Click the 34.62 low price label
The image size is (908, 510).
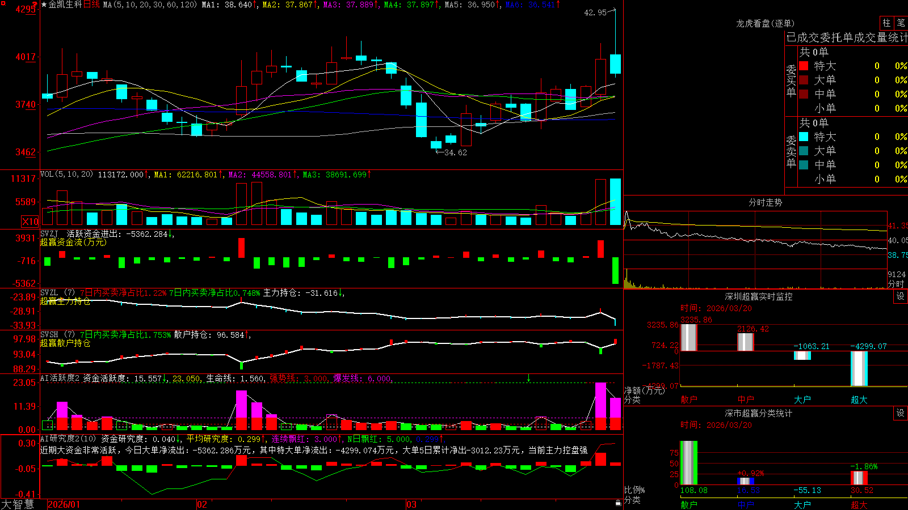(456, 152)
